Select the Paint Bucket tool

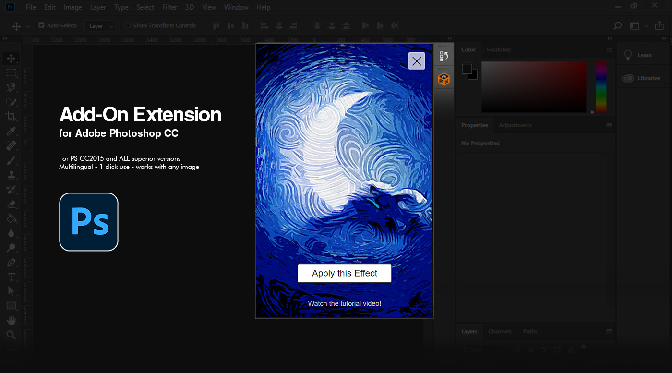(x=11, y=218)
